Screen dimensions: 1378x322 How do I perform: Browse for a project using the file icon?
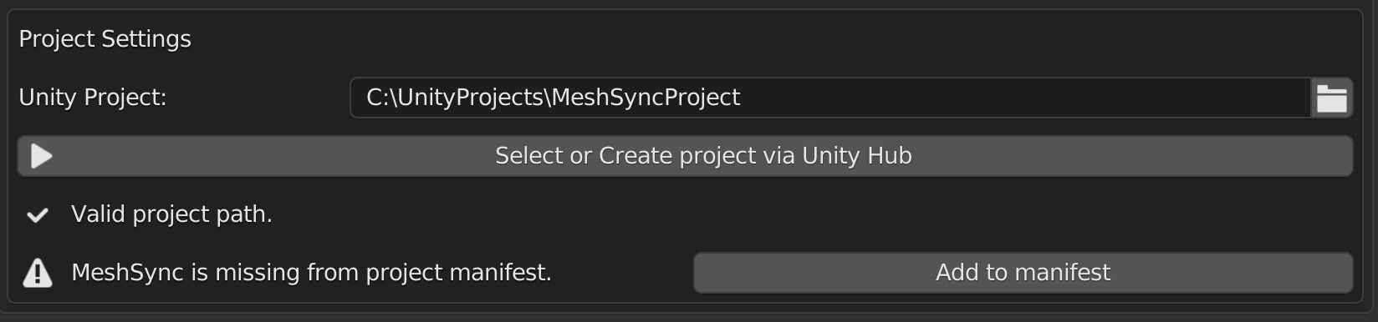tap(1331, 98)
